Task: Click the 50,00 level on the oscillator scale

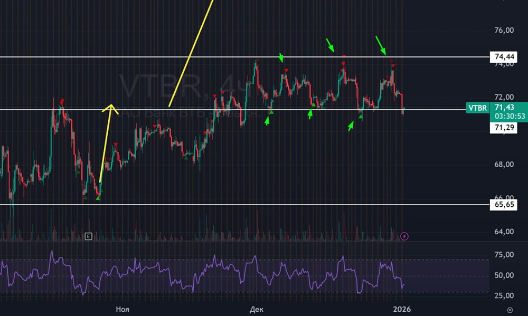Action: tap(504, 275)
